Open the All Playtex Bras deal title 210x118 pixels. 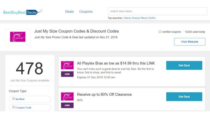(116, 63)
